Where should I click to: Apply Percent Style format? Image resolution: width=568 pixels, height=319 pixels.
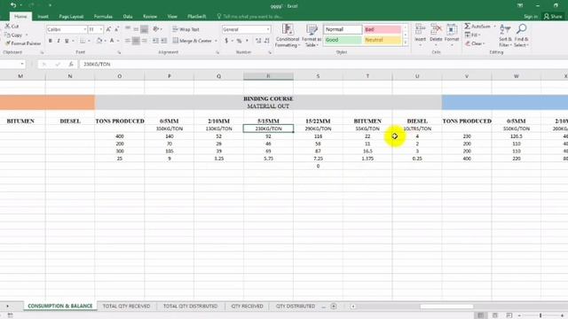[239, 41]
